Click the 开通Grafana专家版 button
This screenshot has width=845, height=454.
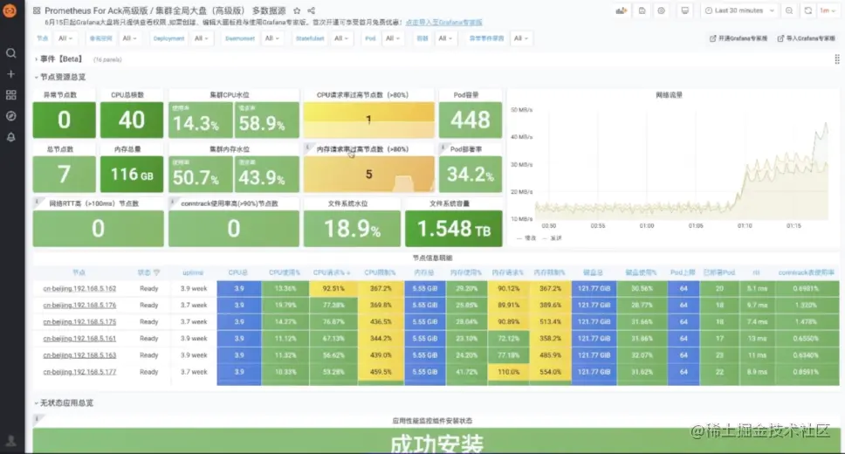738,38
